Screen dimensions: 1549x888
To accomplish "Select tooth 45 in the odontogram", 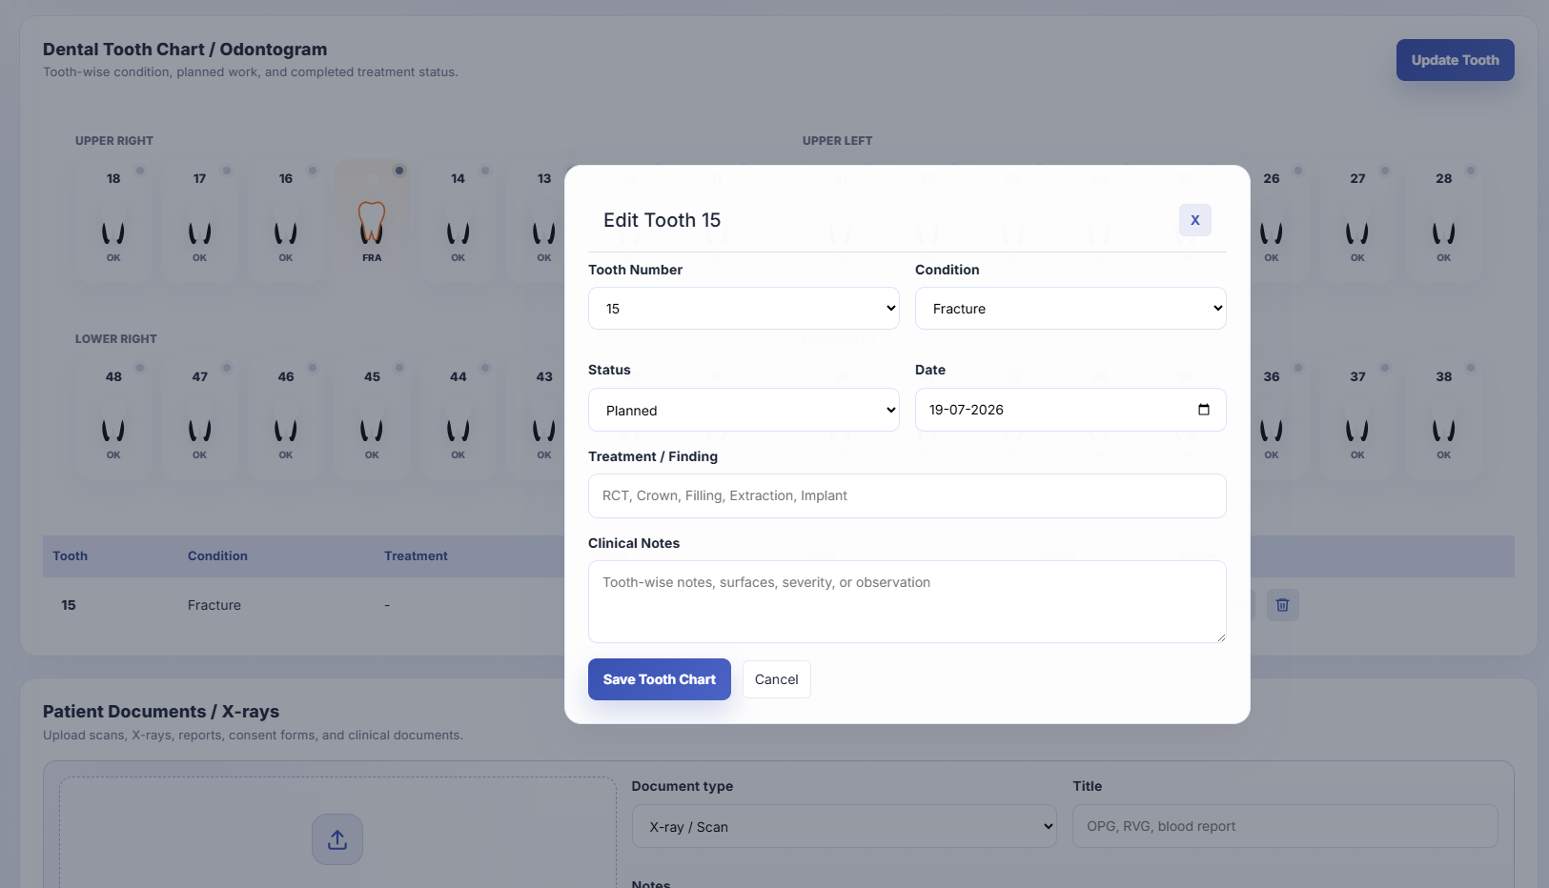I will click(372, 418).
